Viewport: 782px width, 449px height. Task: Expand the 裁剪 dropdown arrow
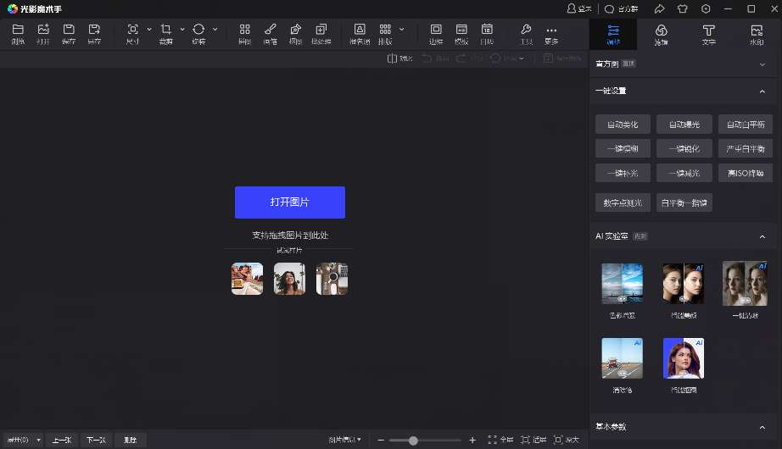[x=182, y=30]
